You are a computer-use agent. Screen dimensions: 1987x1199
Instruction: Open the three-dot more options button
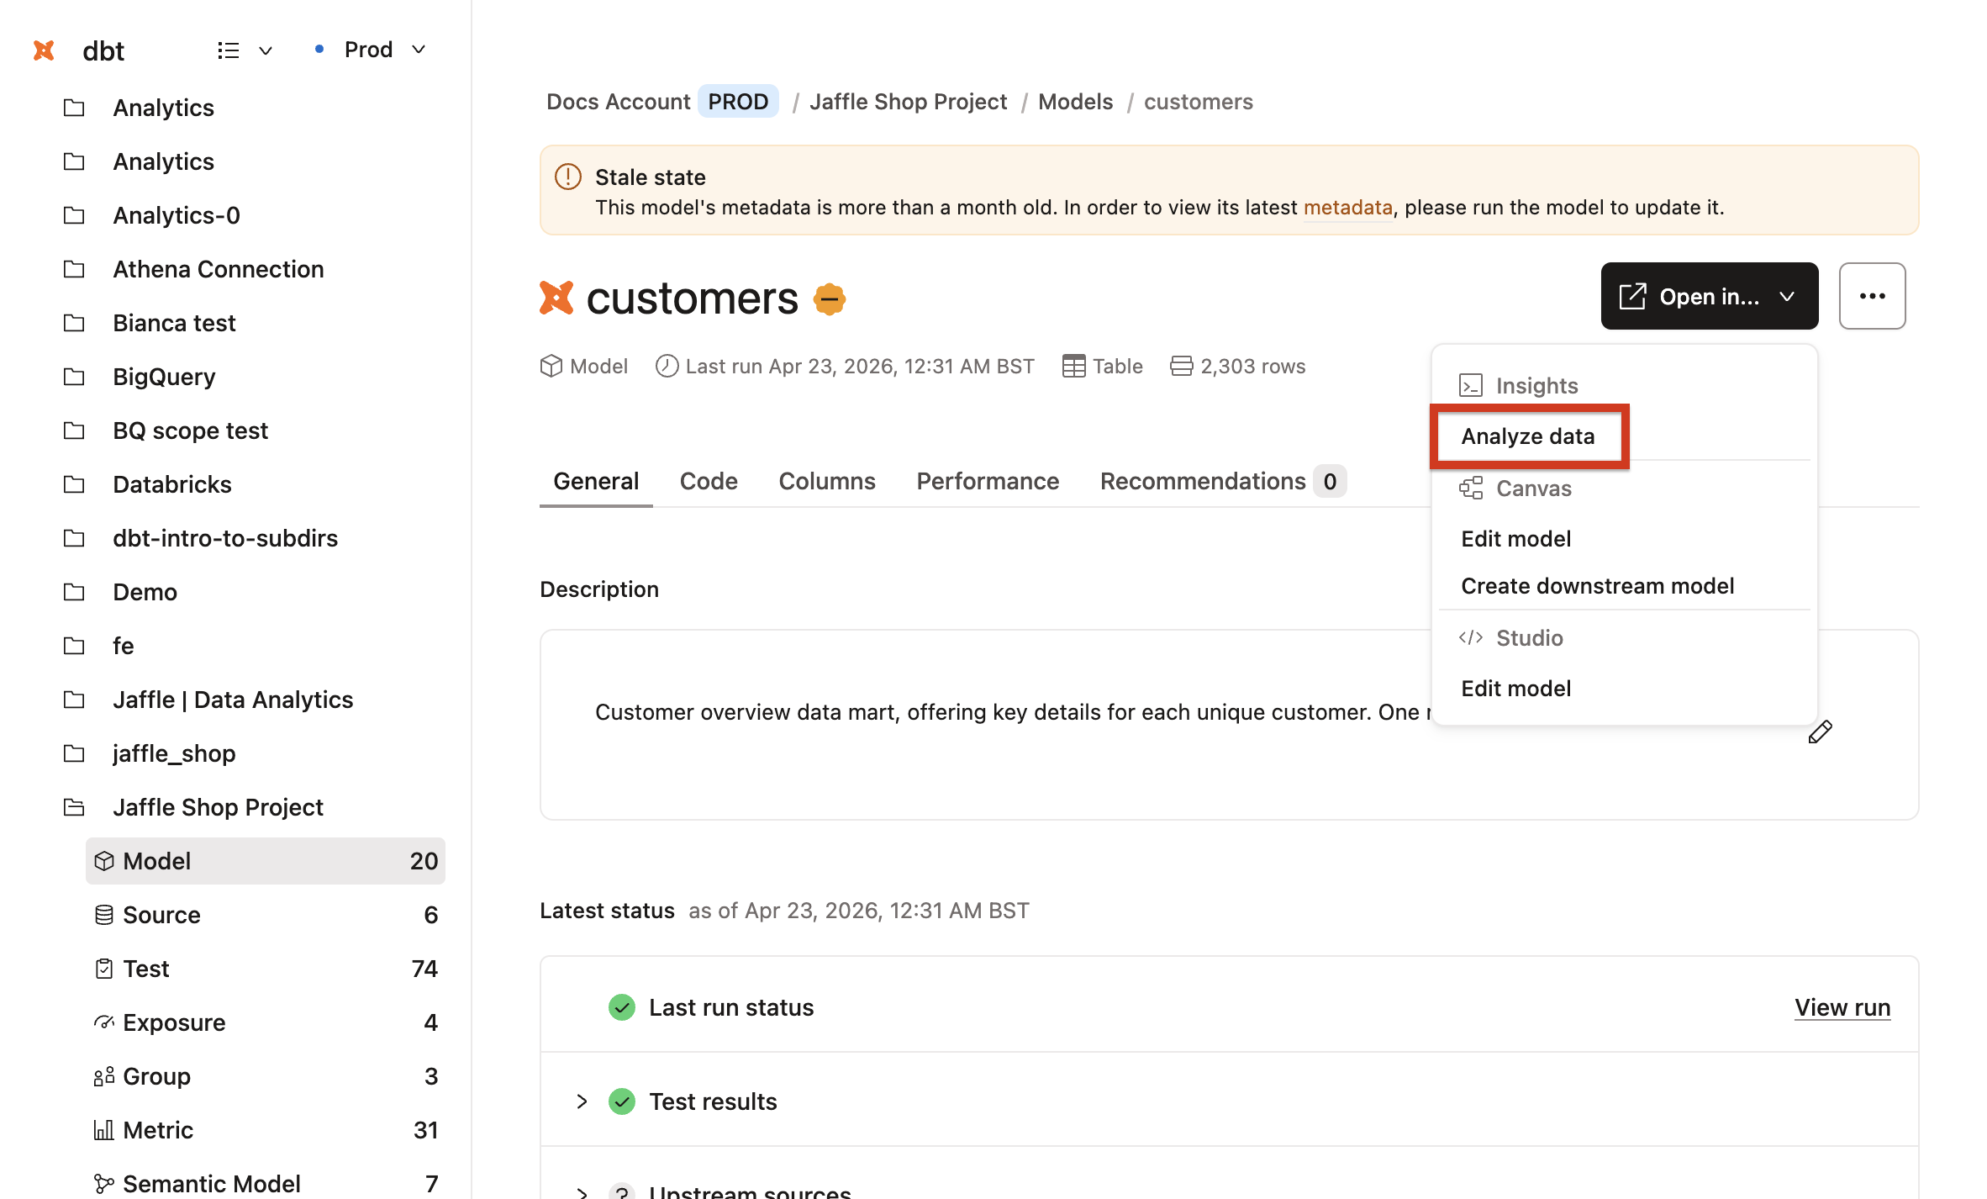1872,296
